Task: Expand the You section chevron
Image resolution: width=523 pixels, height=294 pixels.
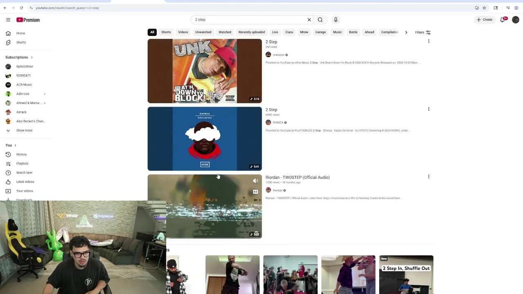Action: [15, 145]
